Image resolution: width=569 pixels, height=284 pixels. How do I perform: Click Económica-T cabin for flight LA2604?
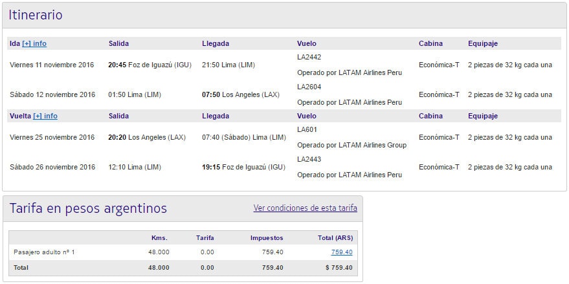click(439, 94)
